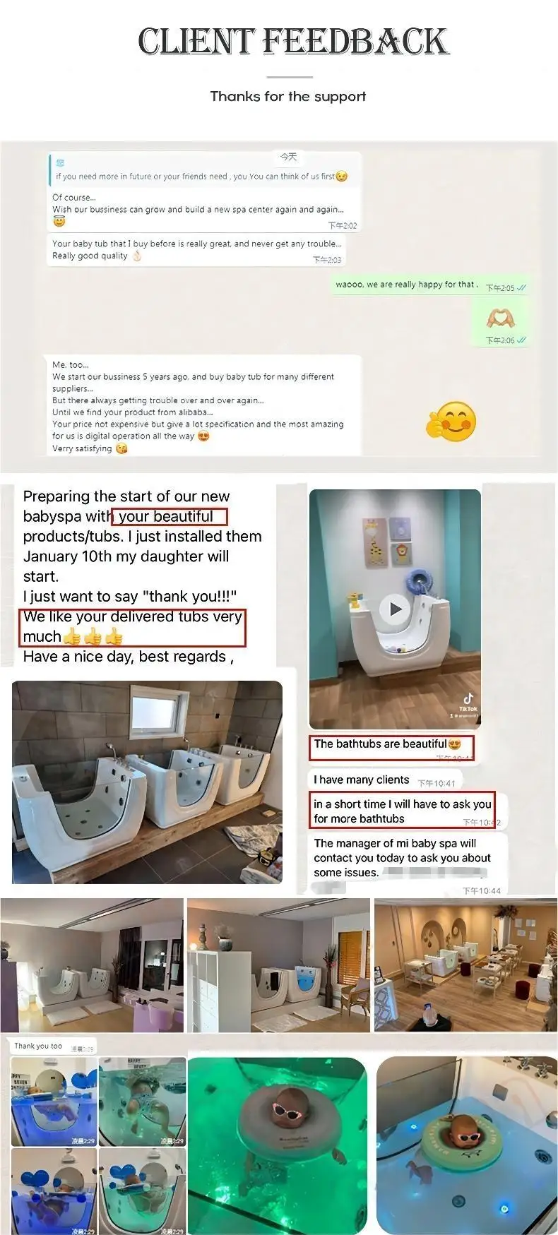Click the 'CLIENT FEEDBACK' heading
Image resolution: width=558 pixels, height=1235 pixels.
(293, 41)
